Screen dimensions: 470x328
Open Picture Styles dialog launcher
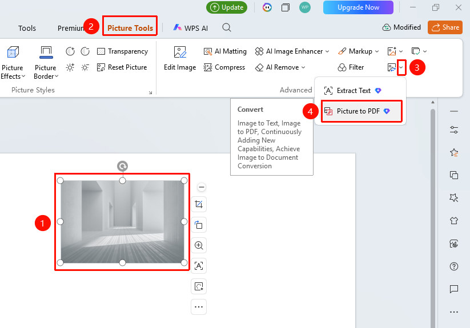click(150, 92)
